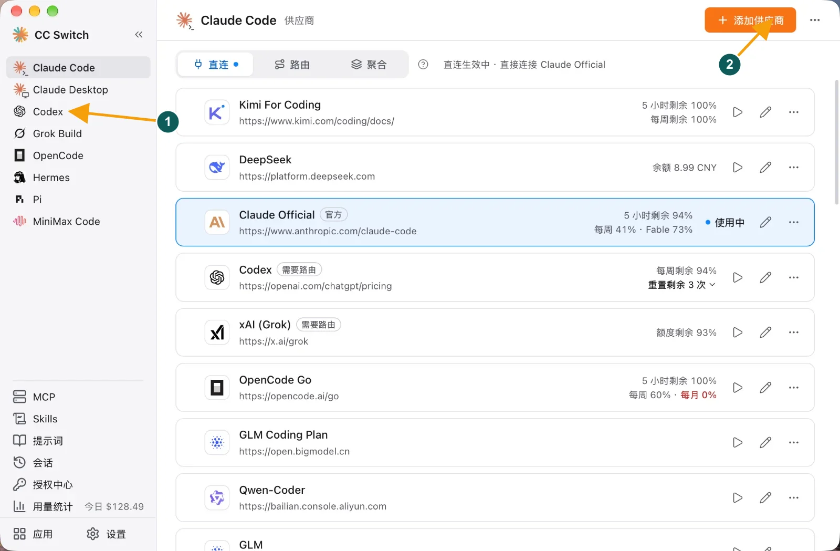Open Hermes in the sidebar
This screenshot has height=551, width=840.
78,178
